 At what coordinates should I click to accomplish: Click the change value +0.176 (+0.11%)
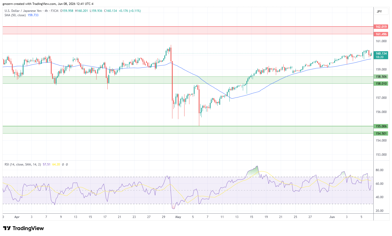(130, 11)
